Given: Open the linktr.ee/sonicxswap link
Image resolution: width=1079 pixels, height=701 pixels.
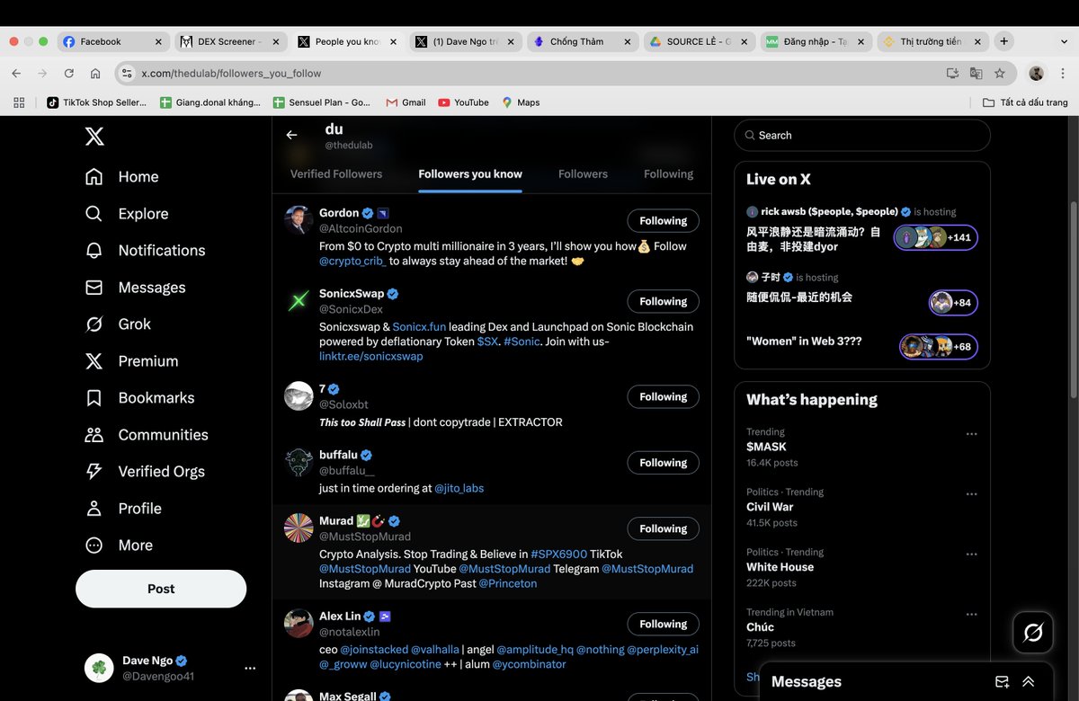Looking at the screenshot, I should 370,355.
